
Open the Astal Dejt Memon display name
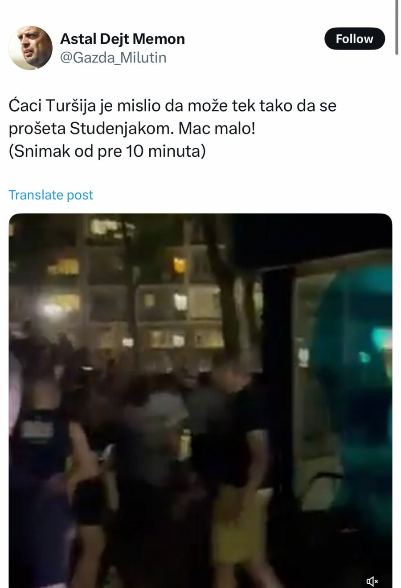click(x=123, y=39)
